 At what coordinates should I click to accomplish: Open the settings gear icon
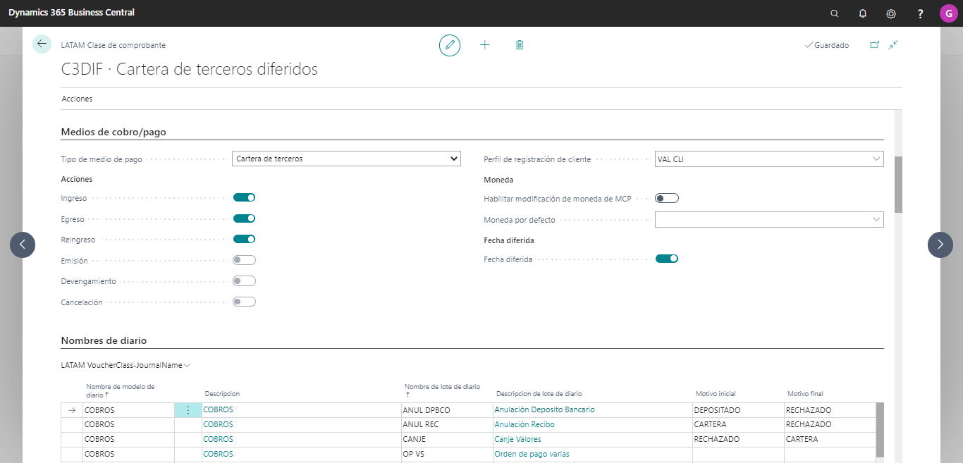pyautogui.click(x=891, y=13)
